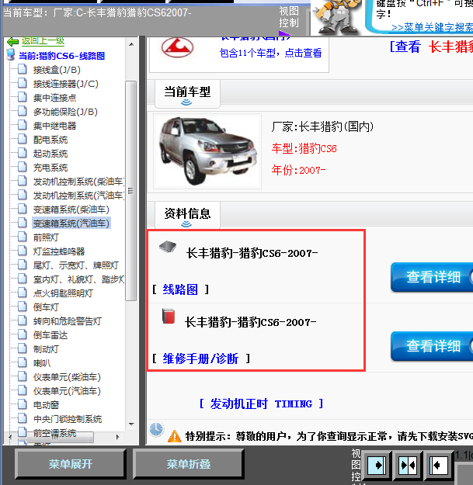Click gray chip icon for wiring diagram
The width and height of the screenshot is (473, 485).
pos(168,247)
